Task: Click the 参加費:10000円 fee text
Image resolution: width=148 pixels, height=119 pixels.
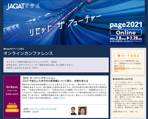Action: (12, 94)
